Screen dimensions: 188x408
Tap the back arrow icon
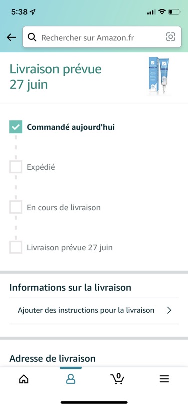coord(11,37)
